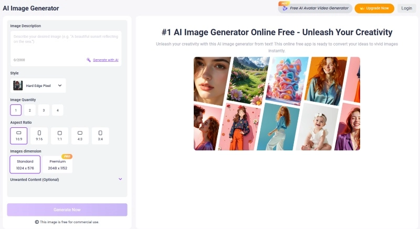Click the Unwanted Content (Optional) label
This screenshot has width=420, height=229.
(35, 180)
